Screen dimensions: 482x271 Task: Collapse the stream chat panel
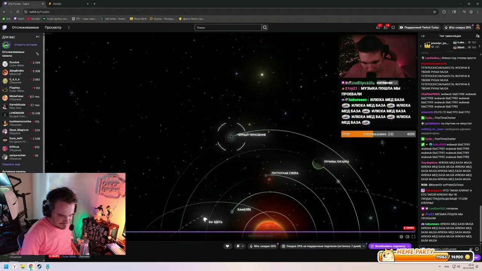(x=423, y=36)
